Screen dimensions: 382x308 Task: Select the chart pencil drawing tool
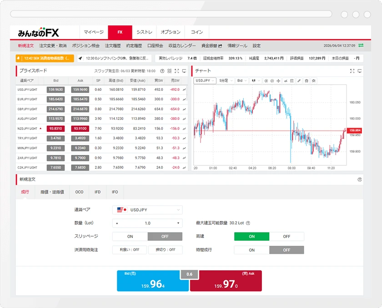pos(299,81)
